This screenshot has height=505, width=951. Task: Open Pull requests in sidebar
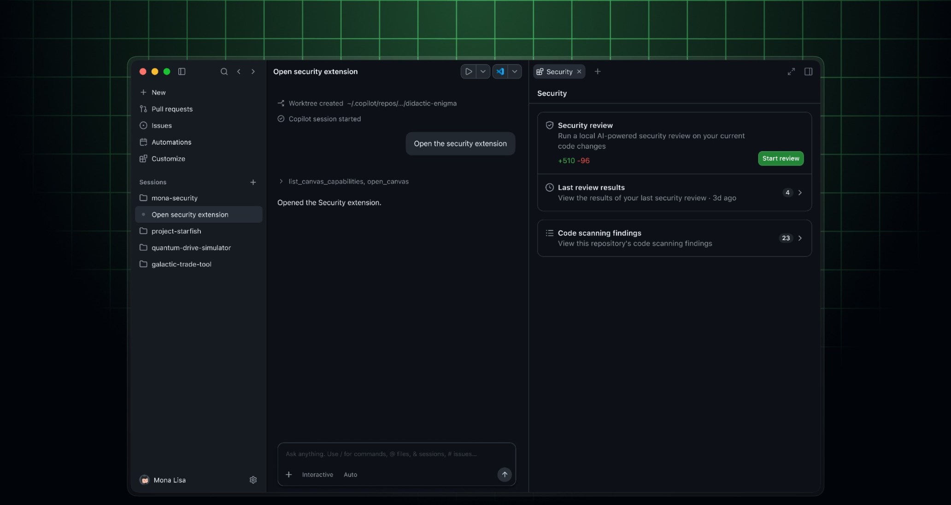click(x=199, y=109)
